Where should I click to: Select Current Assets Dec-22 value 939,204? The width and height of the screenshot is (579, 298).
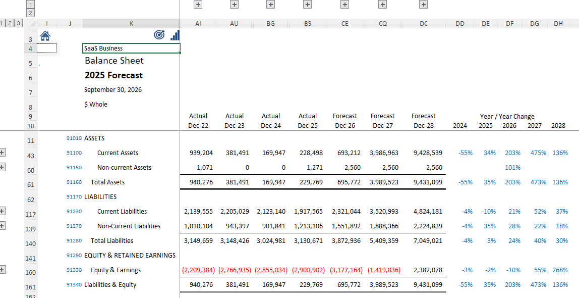(x=201, y=153)
